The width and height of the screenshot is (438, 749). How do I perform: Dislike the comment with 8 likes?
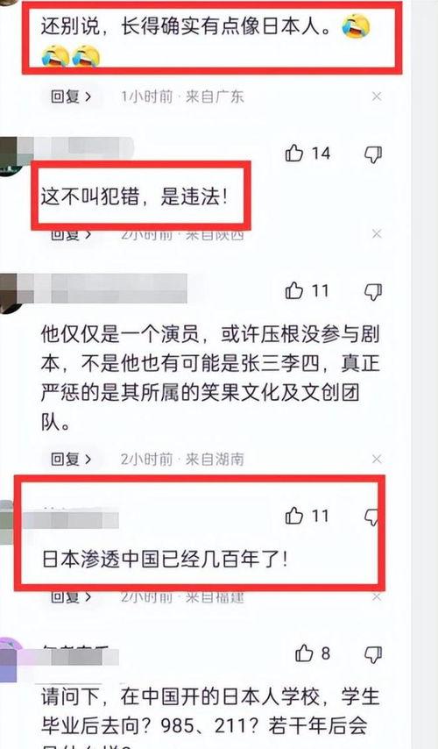click(373, 653)
